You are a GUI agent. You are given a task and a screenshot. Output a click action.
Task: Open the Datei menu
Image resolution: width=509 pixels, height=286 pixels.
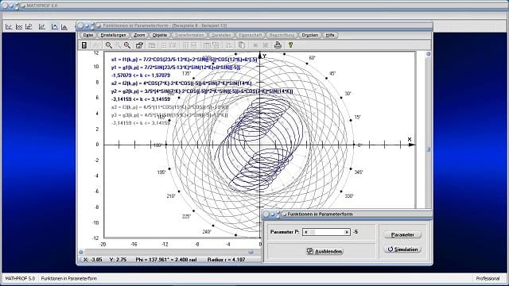coord(88,35)
